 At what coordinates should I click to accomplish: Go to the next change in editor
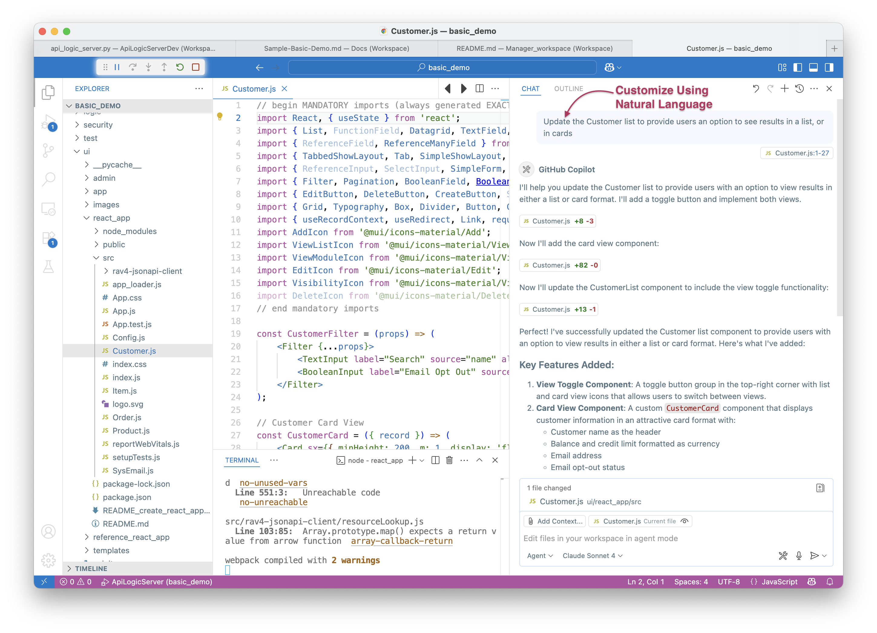click(x=464, y=89)
